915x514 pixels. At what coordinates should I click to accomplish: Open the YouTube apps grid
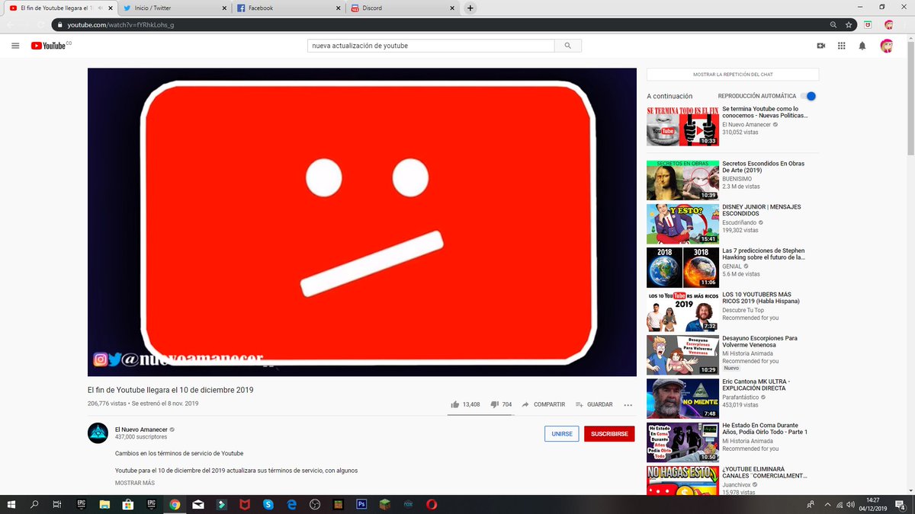point(842,46)
